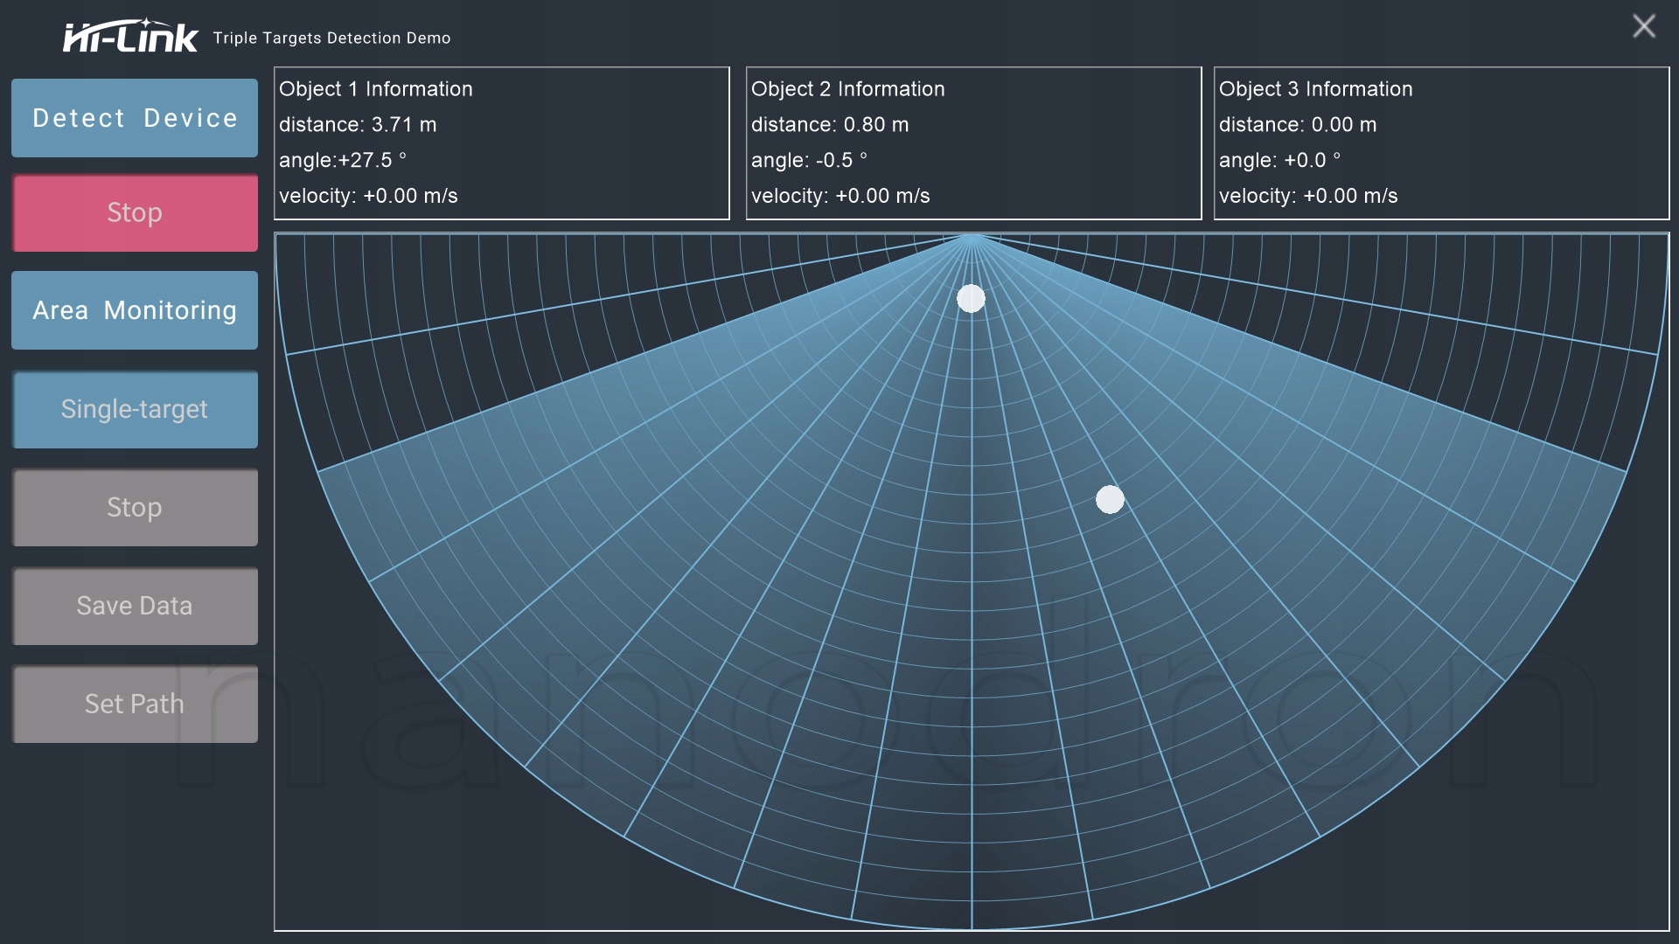Click the Object 2 Information heading

[847, 89]
